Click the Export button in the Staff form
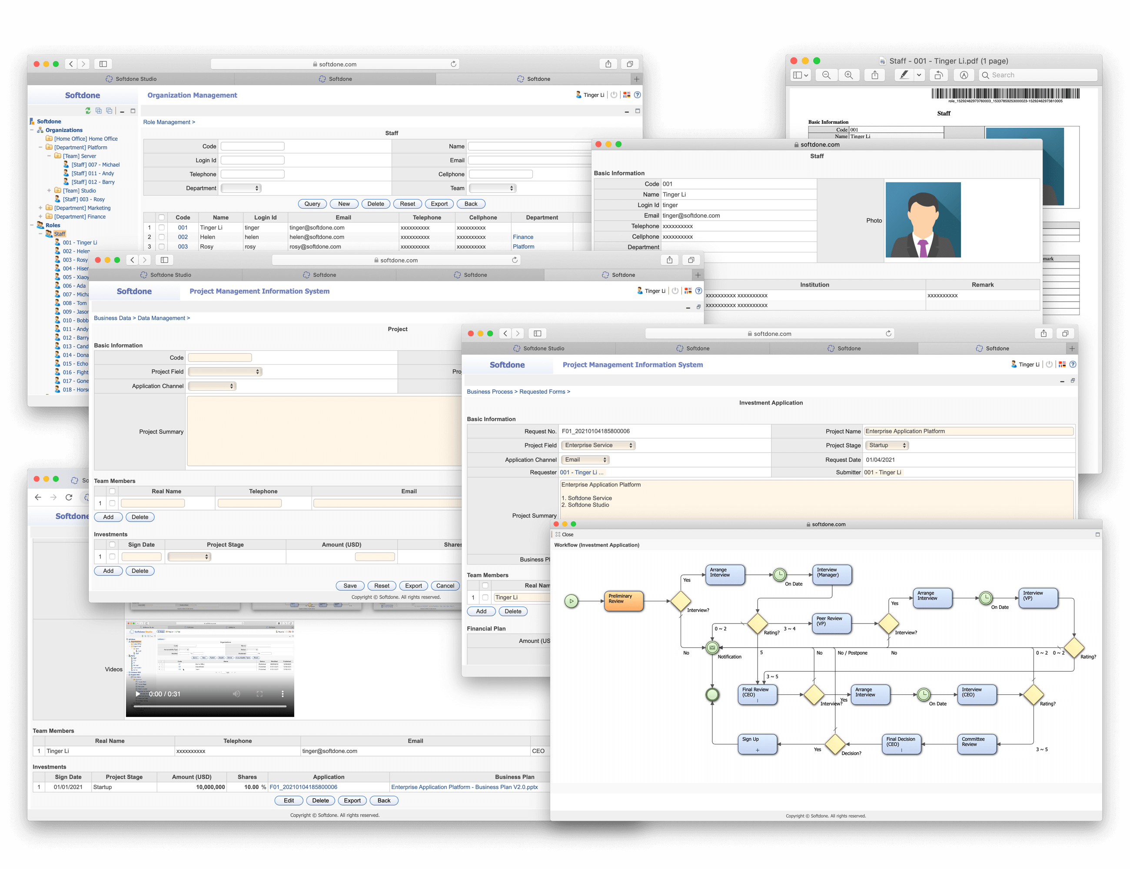This screenshot has height=869, width=1130. pyautogui.click(x=439, y=204)
